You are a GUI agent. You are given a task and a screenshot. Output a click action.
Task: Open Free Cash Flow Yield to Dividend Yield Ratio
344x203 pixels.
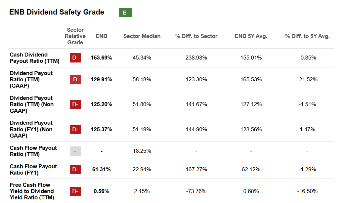32,191
